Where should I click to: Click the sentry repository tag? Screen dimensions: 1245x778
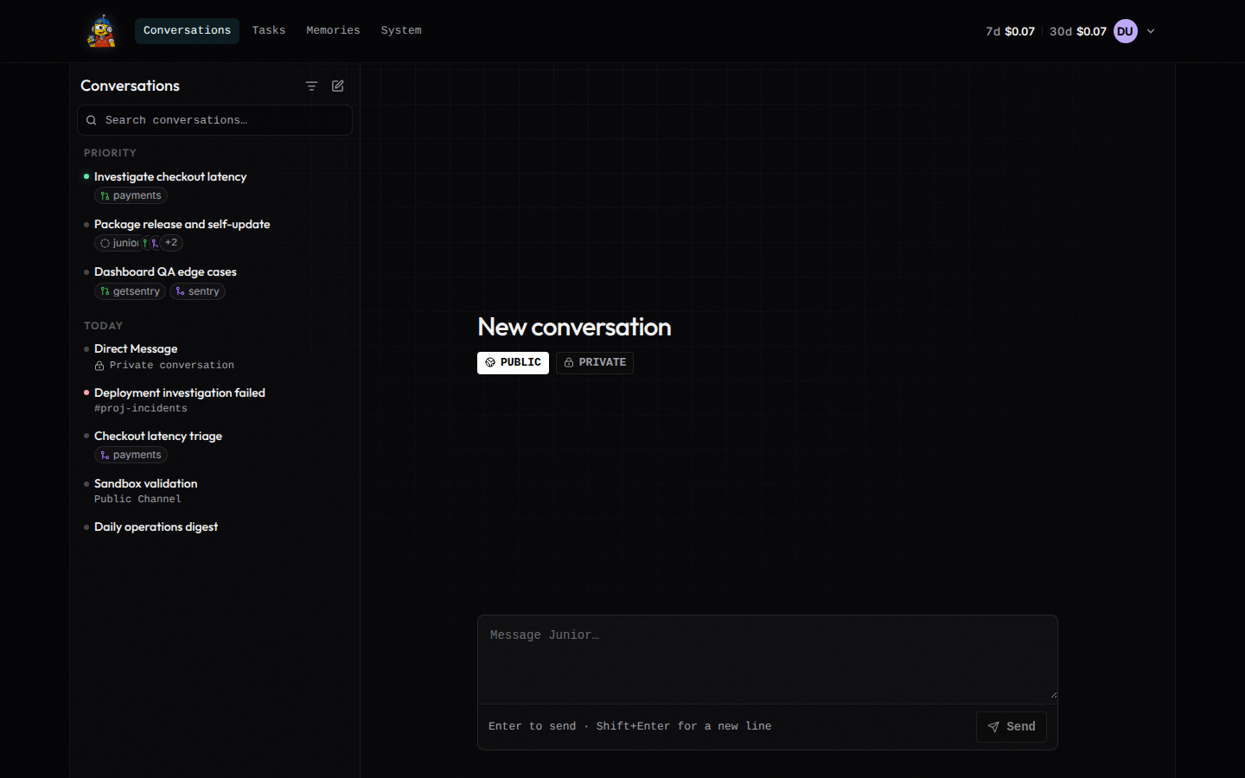tap(197, 291)
